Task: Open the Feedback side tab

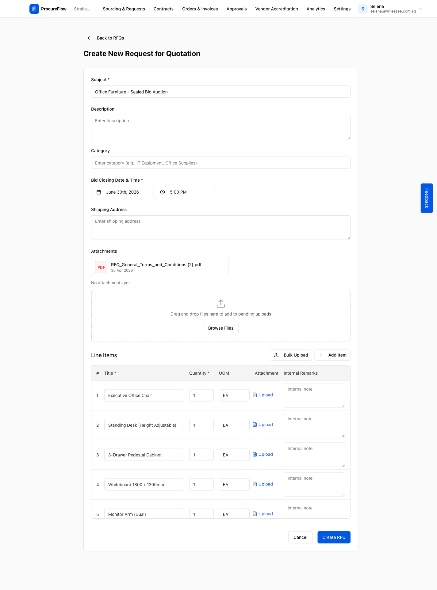Action: click(427, 198)
